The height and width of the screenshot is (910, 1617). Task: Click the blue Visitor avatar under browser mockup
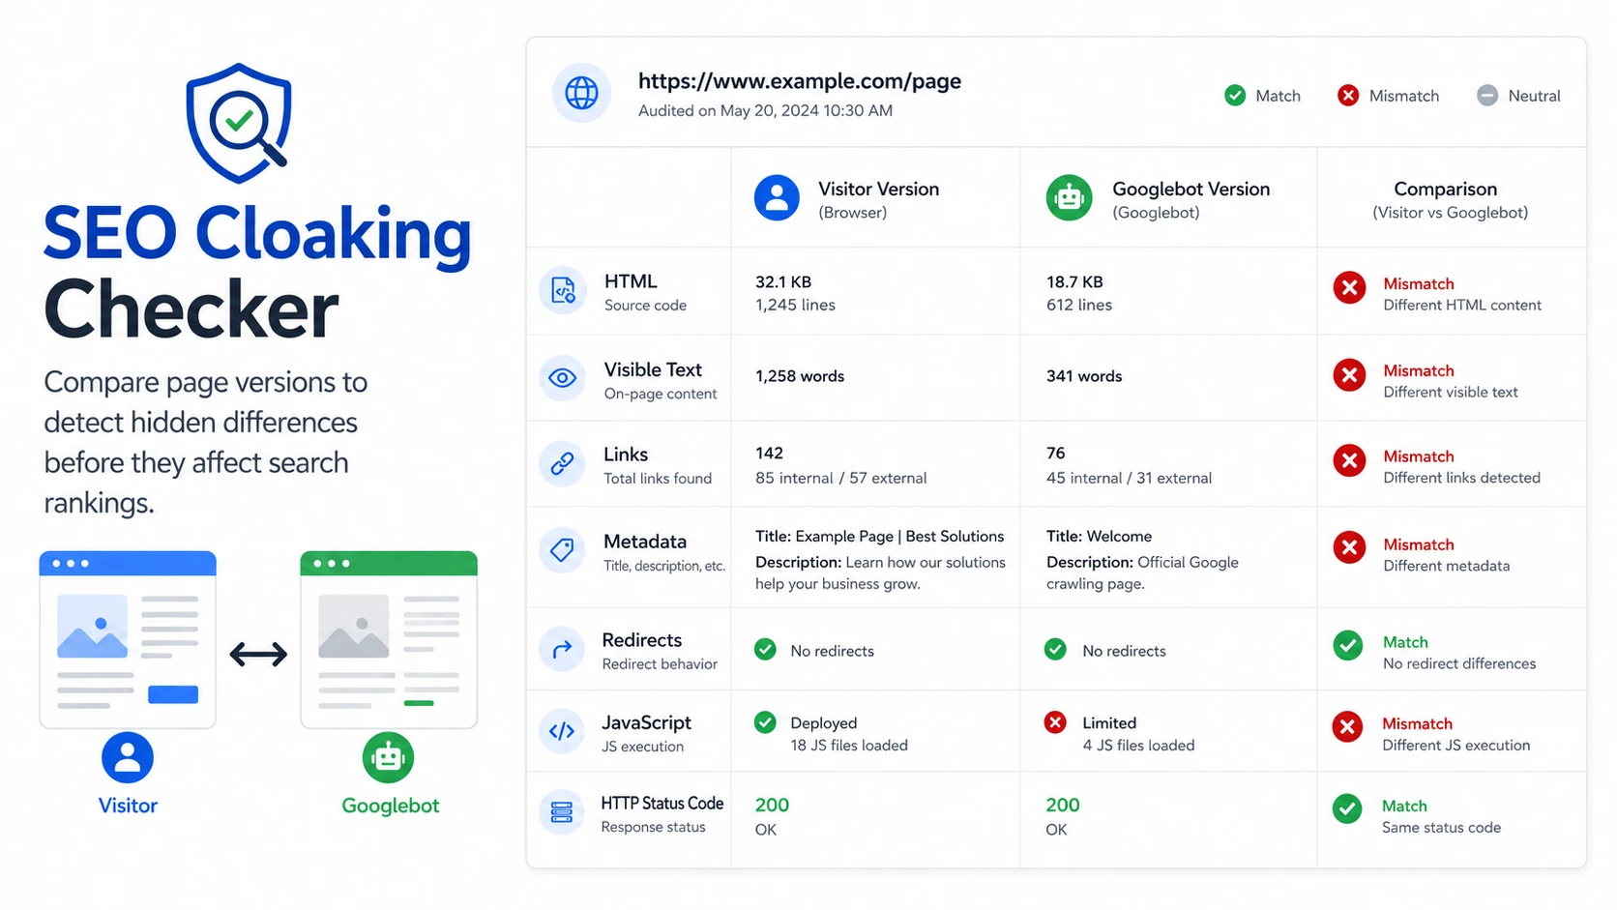[128, 757]
